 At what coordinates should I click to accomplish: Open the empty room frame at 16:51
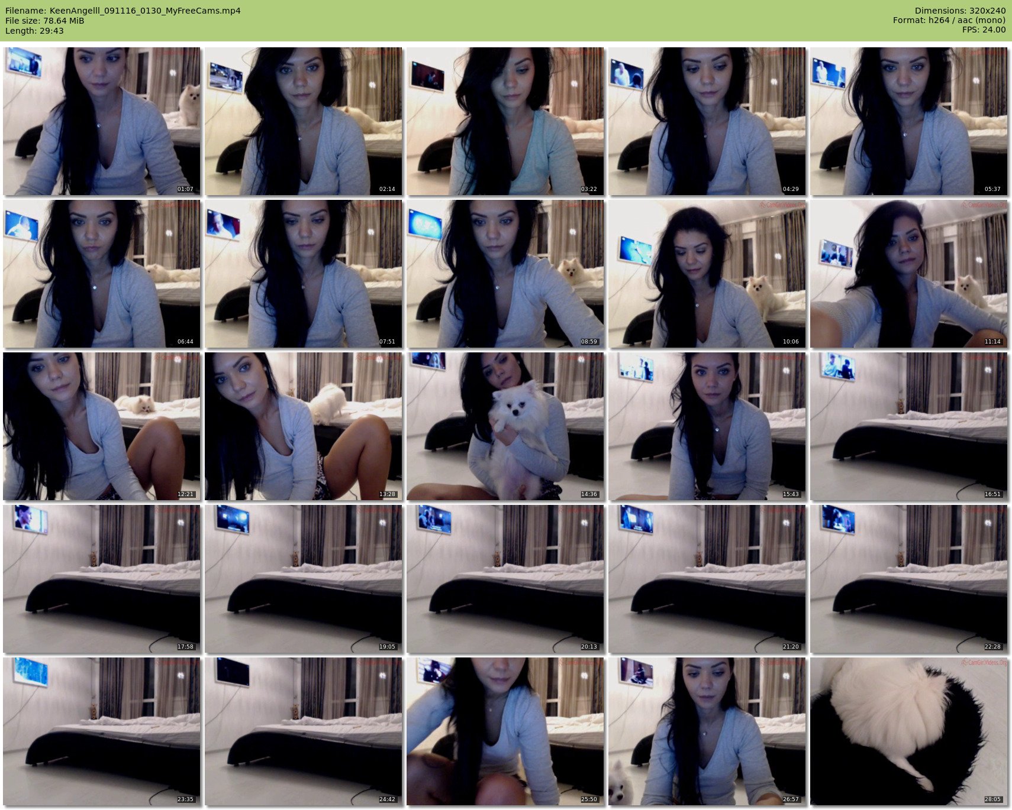click(x=908, y=426)
